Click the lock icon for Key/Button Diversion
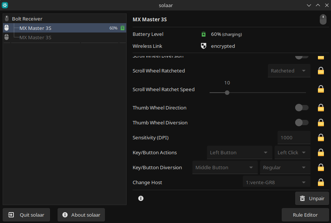 (x=321, y=167)
